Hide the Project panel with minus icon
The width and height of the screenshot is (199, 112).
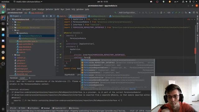click(x=54, y=16)
